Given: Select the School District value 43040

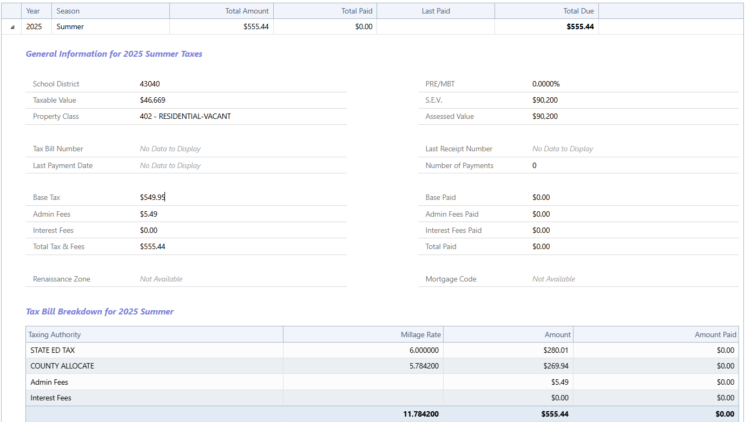Looking at the screenshot, I should click(150, 84).
